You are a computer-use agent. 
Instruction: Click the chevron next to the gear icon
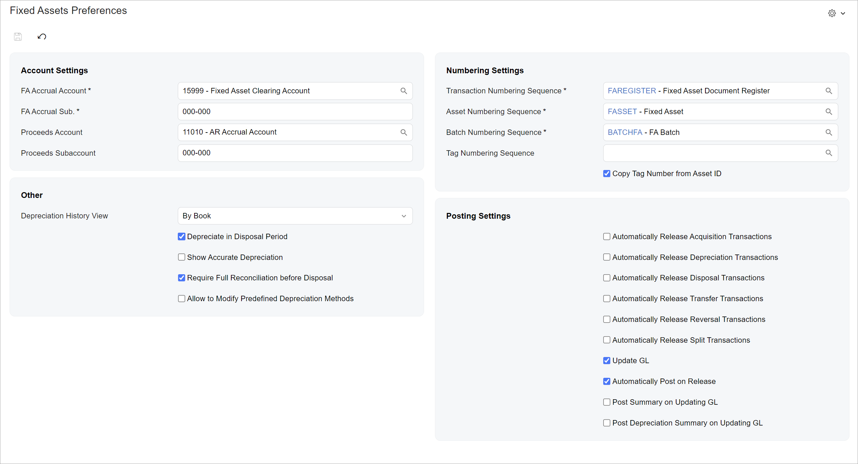tap(843, 14)
